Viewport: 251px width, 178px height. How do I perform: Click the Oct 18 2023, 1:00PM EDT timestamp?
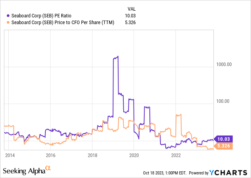coord(165,173)
